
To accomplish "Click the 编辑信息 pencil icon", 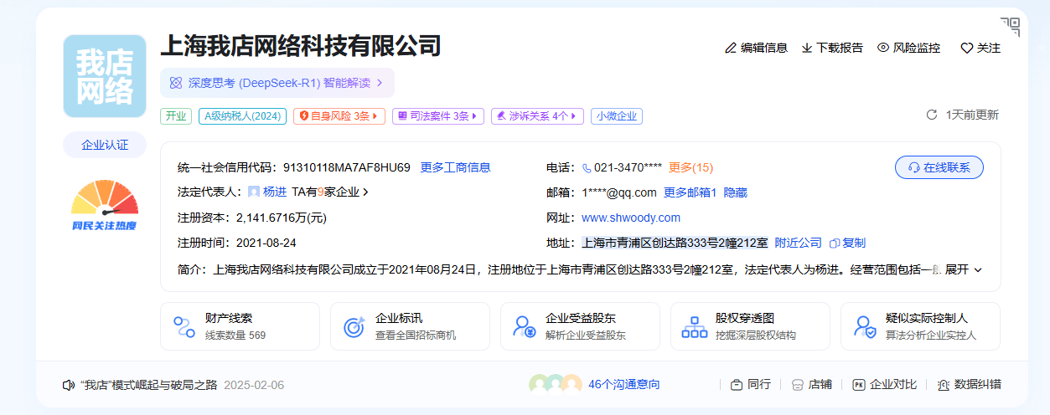I will pos(731,48).
